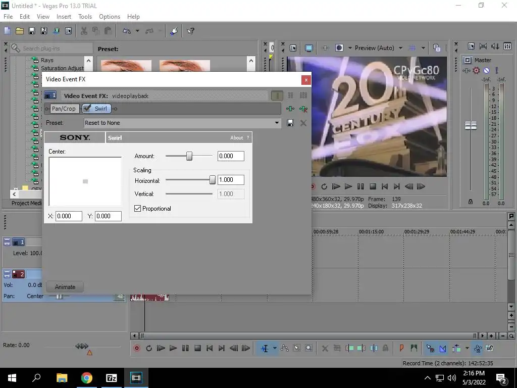Toggle Automatic Crossfades in the timeline toolbar
Viewport: 517px width, 388px height.
443,348
